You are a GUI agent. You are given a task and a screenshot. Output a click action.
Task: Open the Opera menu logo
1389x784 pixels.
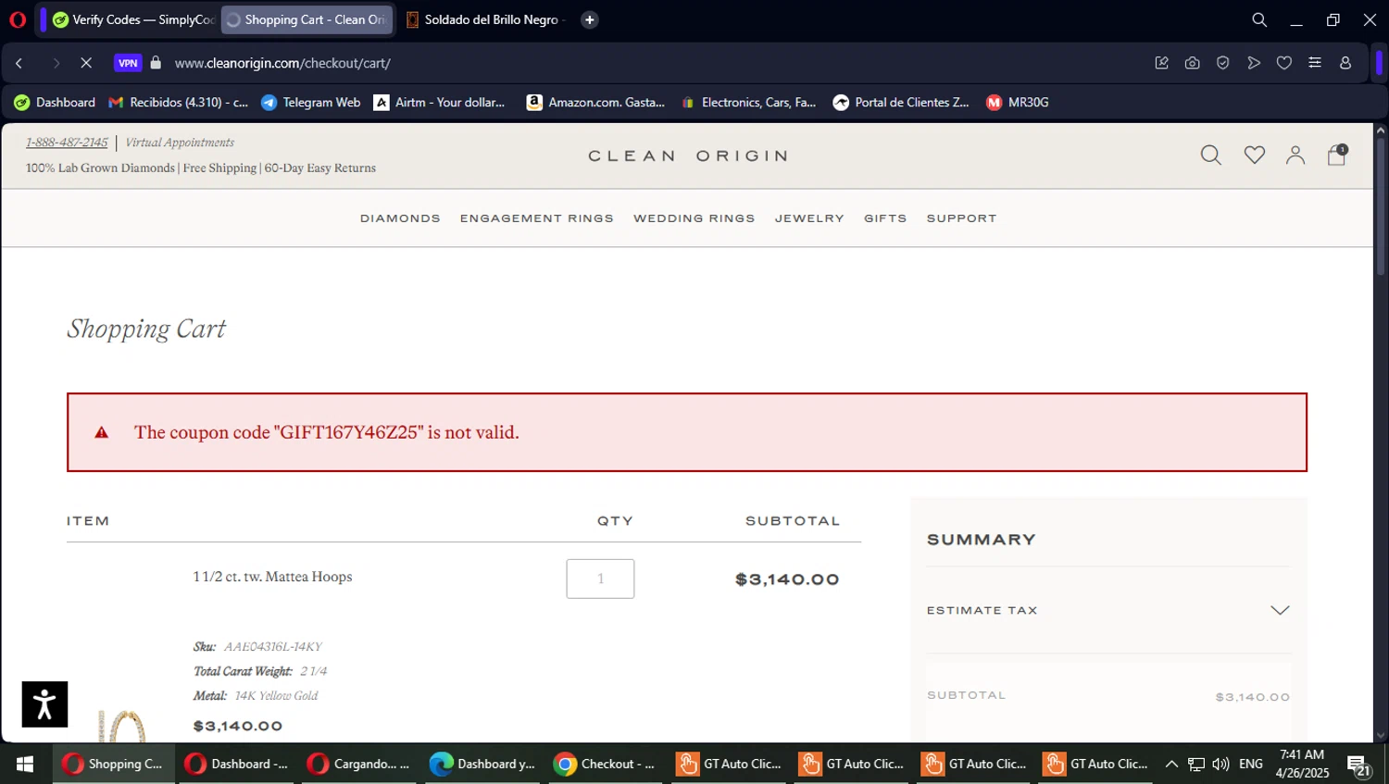18,19
